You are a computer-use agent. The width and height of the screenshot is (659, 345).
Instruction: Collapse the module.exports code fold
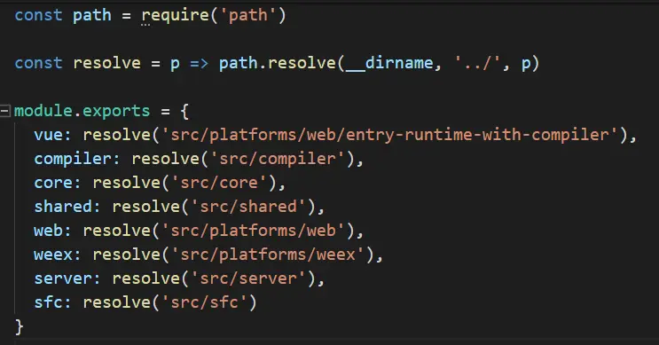5,111
